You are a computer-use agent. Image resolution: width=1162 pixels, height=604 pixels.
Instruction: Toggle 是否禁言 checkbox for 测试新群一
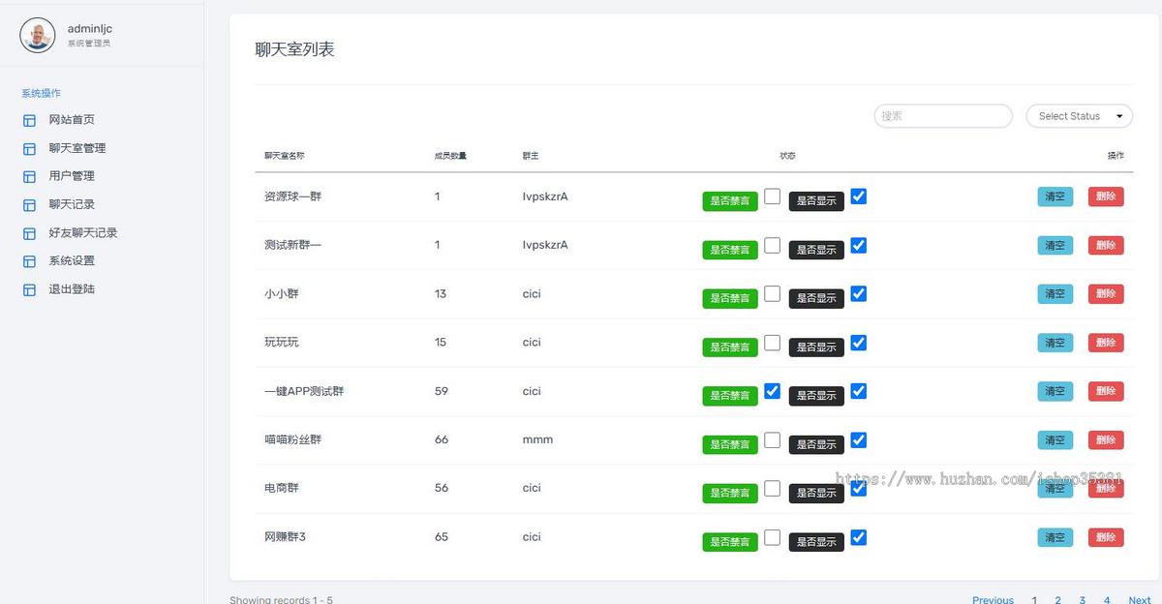coord(772,245)
